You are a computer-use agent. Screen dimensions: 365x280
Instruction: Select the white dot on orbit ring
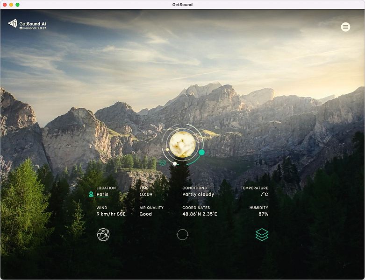(x=175, y=164)
